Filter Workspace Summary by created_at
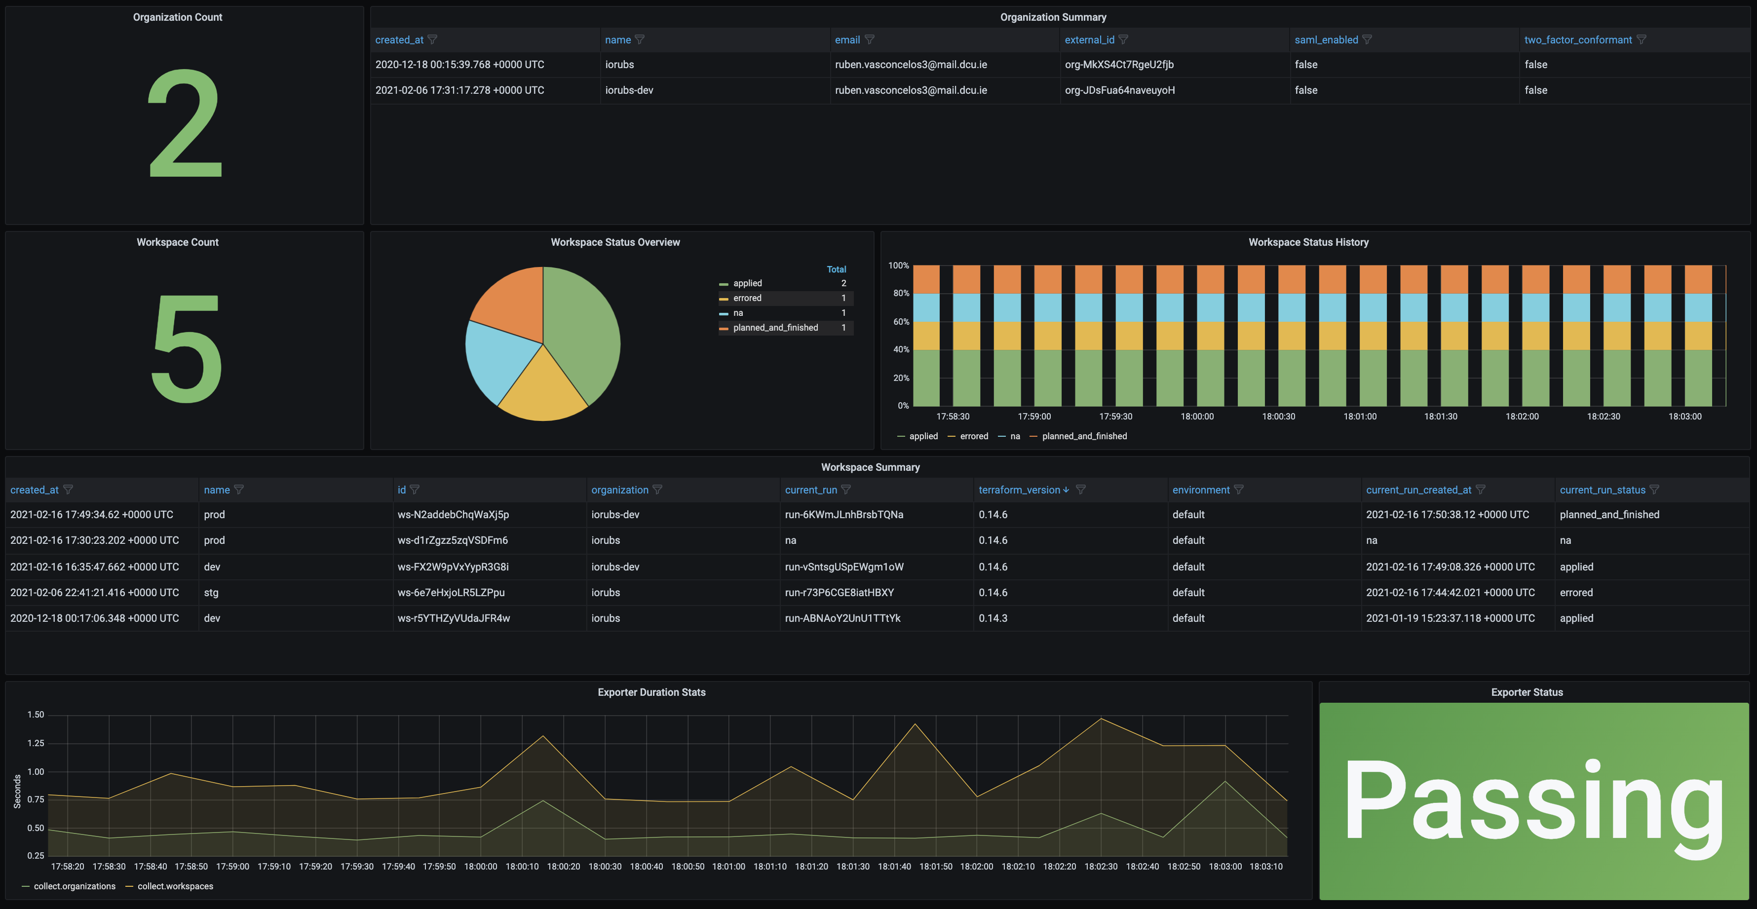Viewport: 1757px width, 909px height. 68,490
